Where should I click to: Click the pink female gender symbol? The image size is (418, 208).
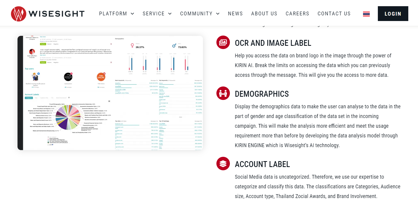point(132,45)
